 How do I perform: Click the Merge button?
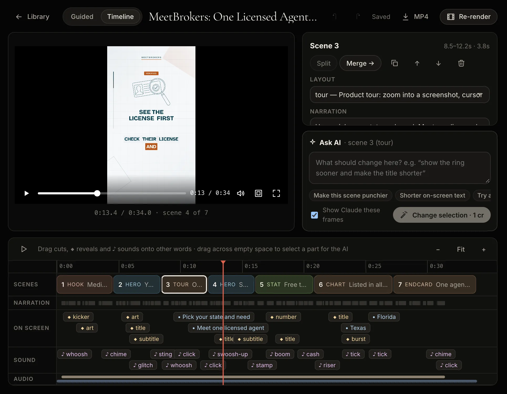(x=360, y=63)
